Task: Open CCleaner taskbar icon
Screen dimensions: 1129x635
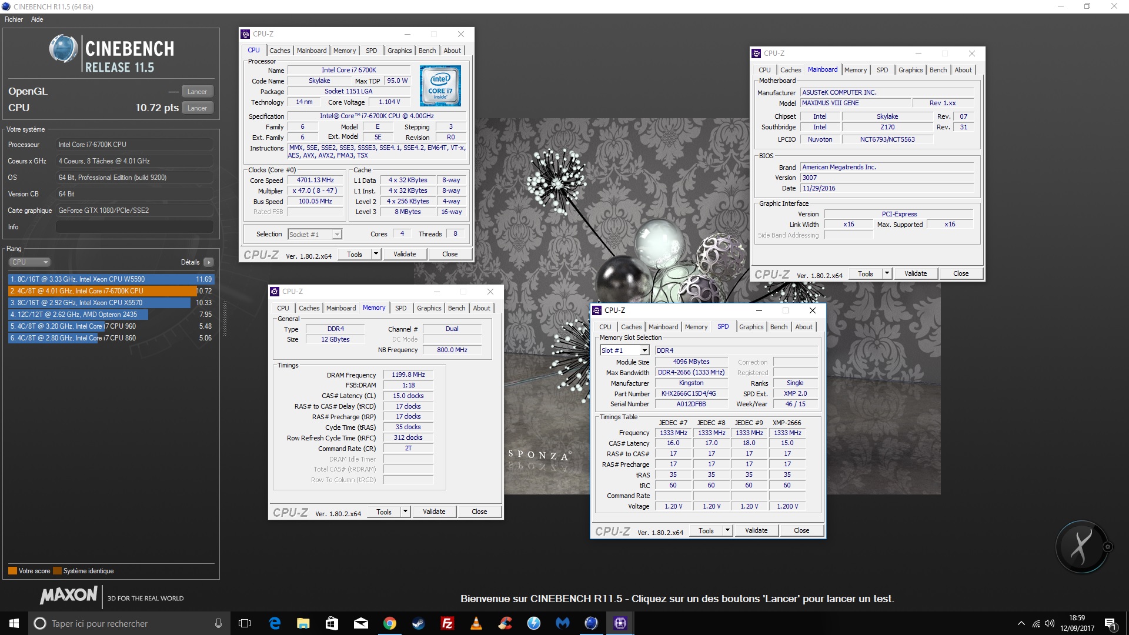Action: [x=505, y=623]
